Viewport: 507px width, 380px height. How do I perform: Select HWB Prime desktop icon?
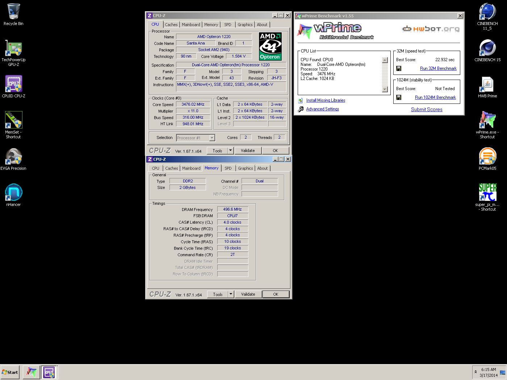(487, 87)
